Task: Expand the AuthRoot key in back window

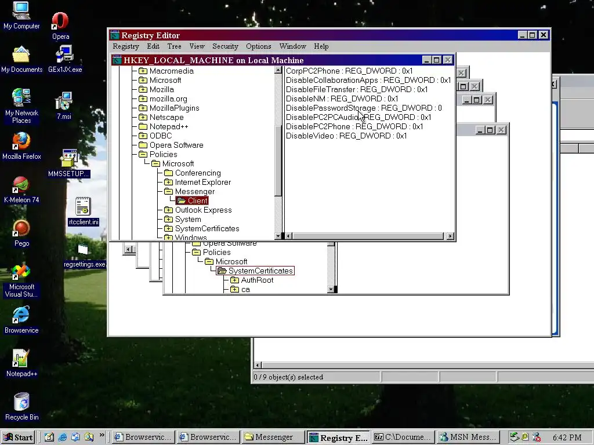Action: point(234,280)
